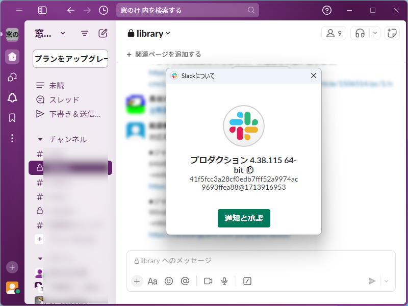Open the three-dot More menu in sidebar
The image size is (408, 306).
click(12, 138)
